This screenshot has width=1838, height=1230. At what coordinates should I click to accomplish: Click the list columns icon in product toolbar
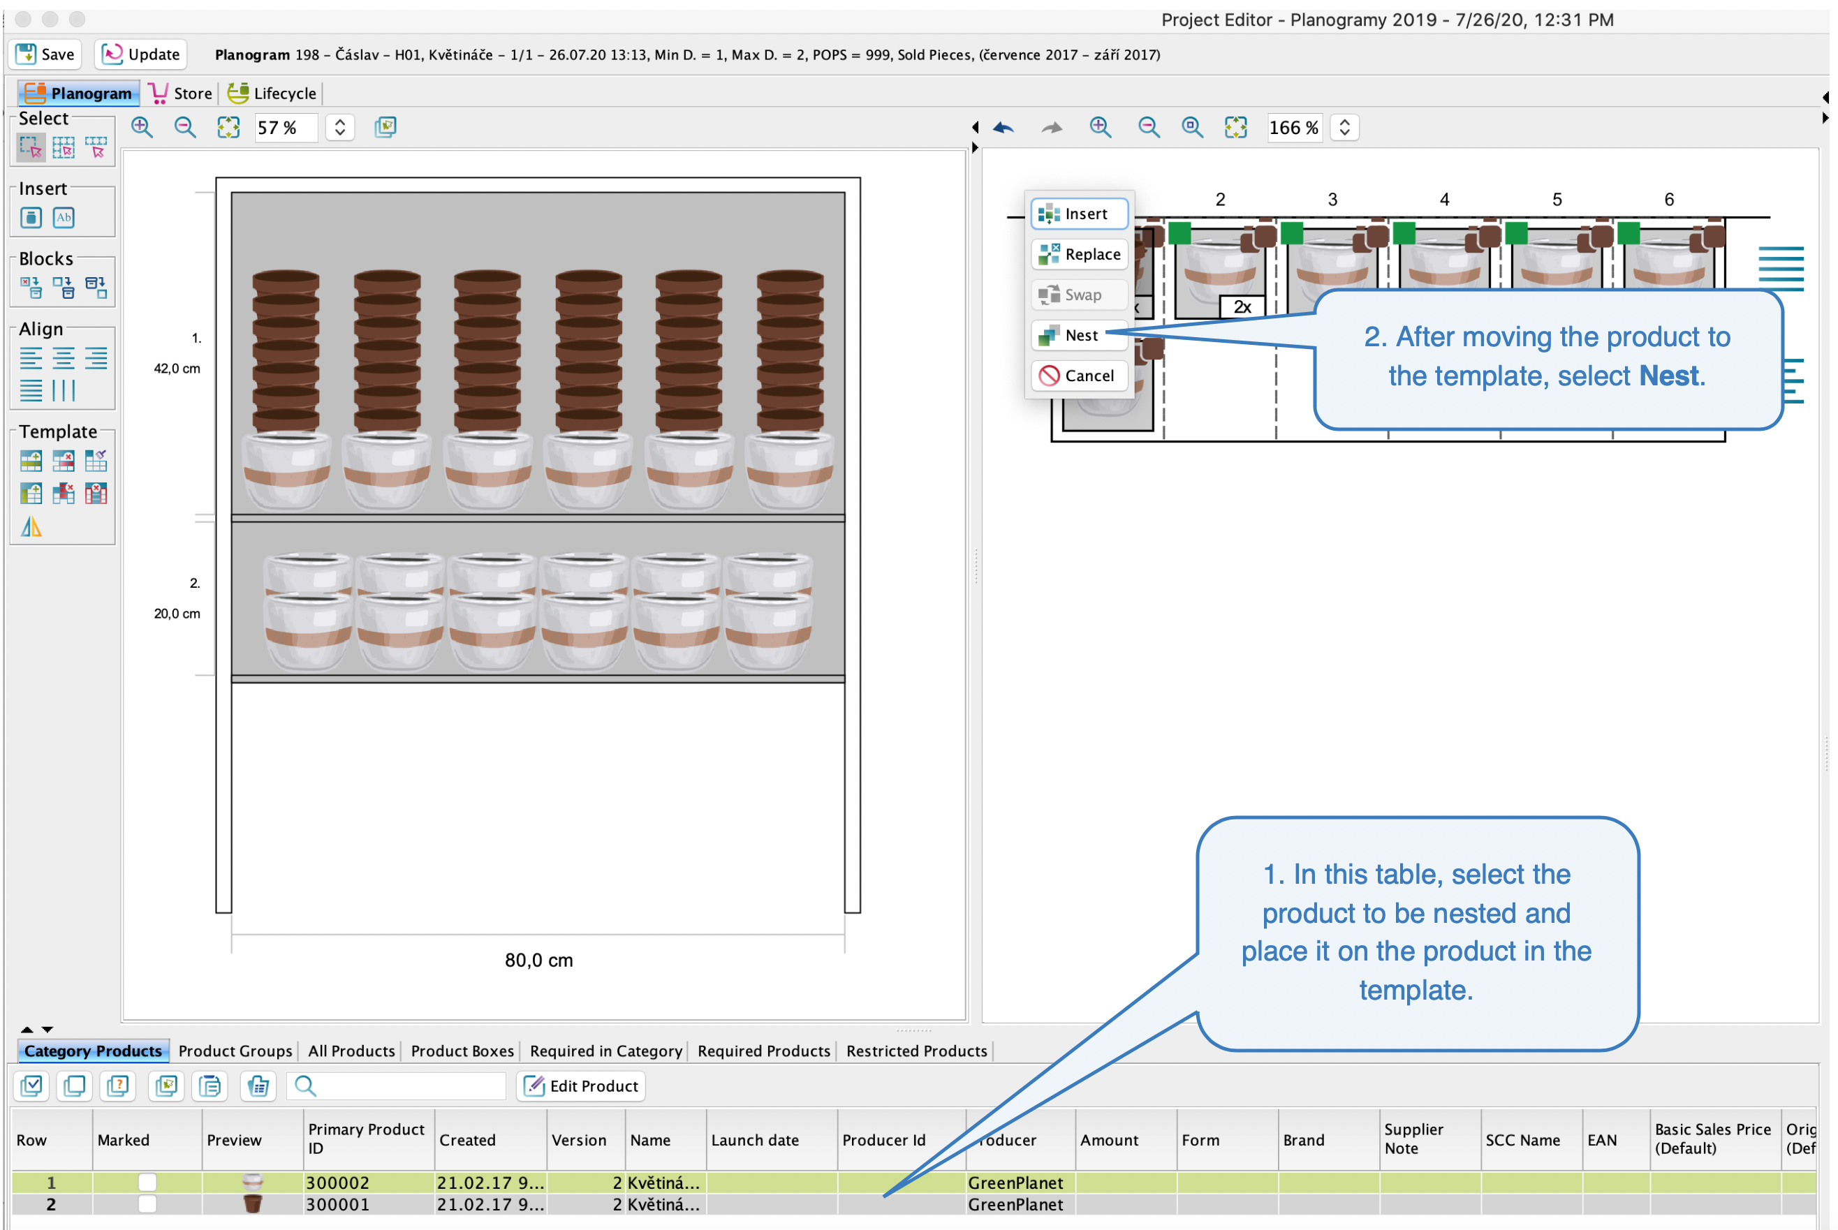coord(210,1085)
